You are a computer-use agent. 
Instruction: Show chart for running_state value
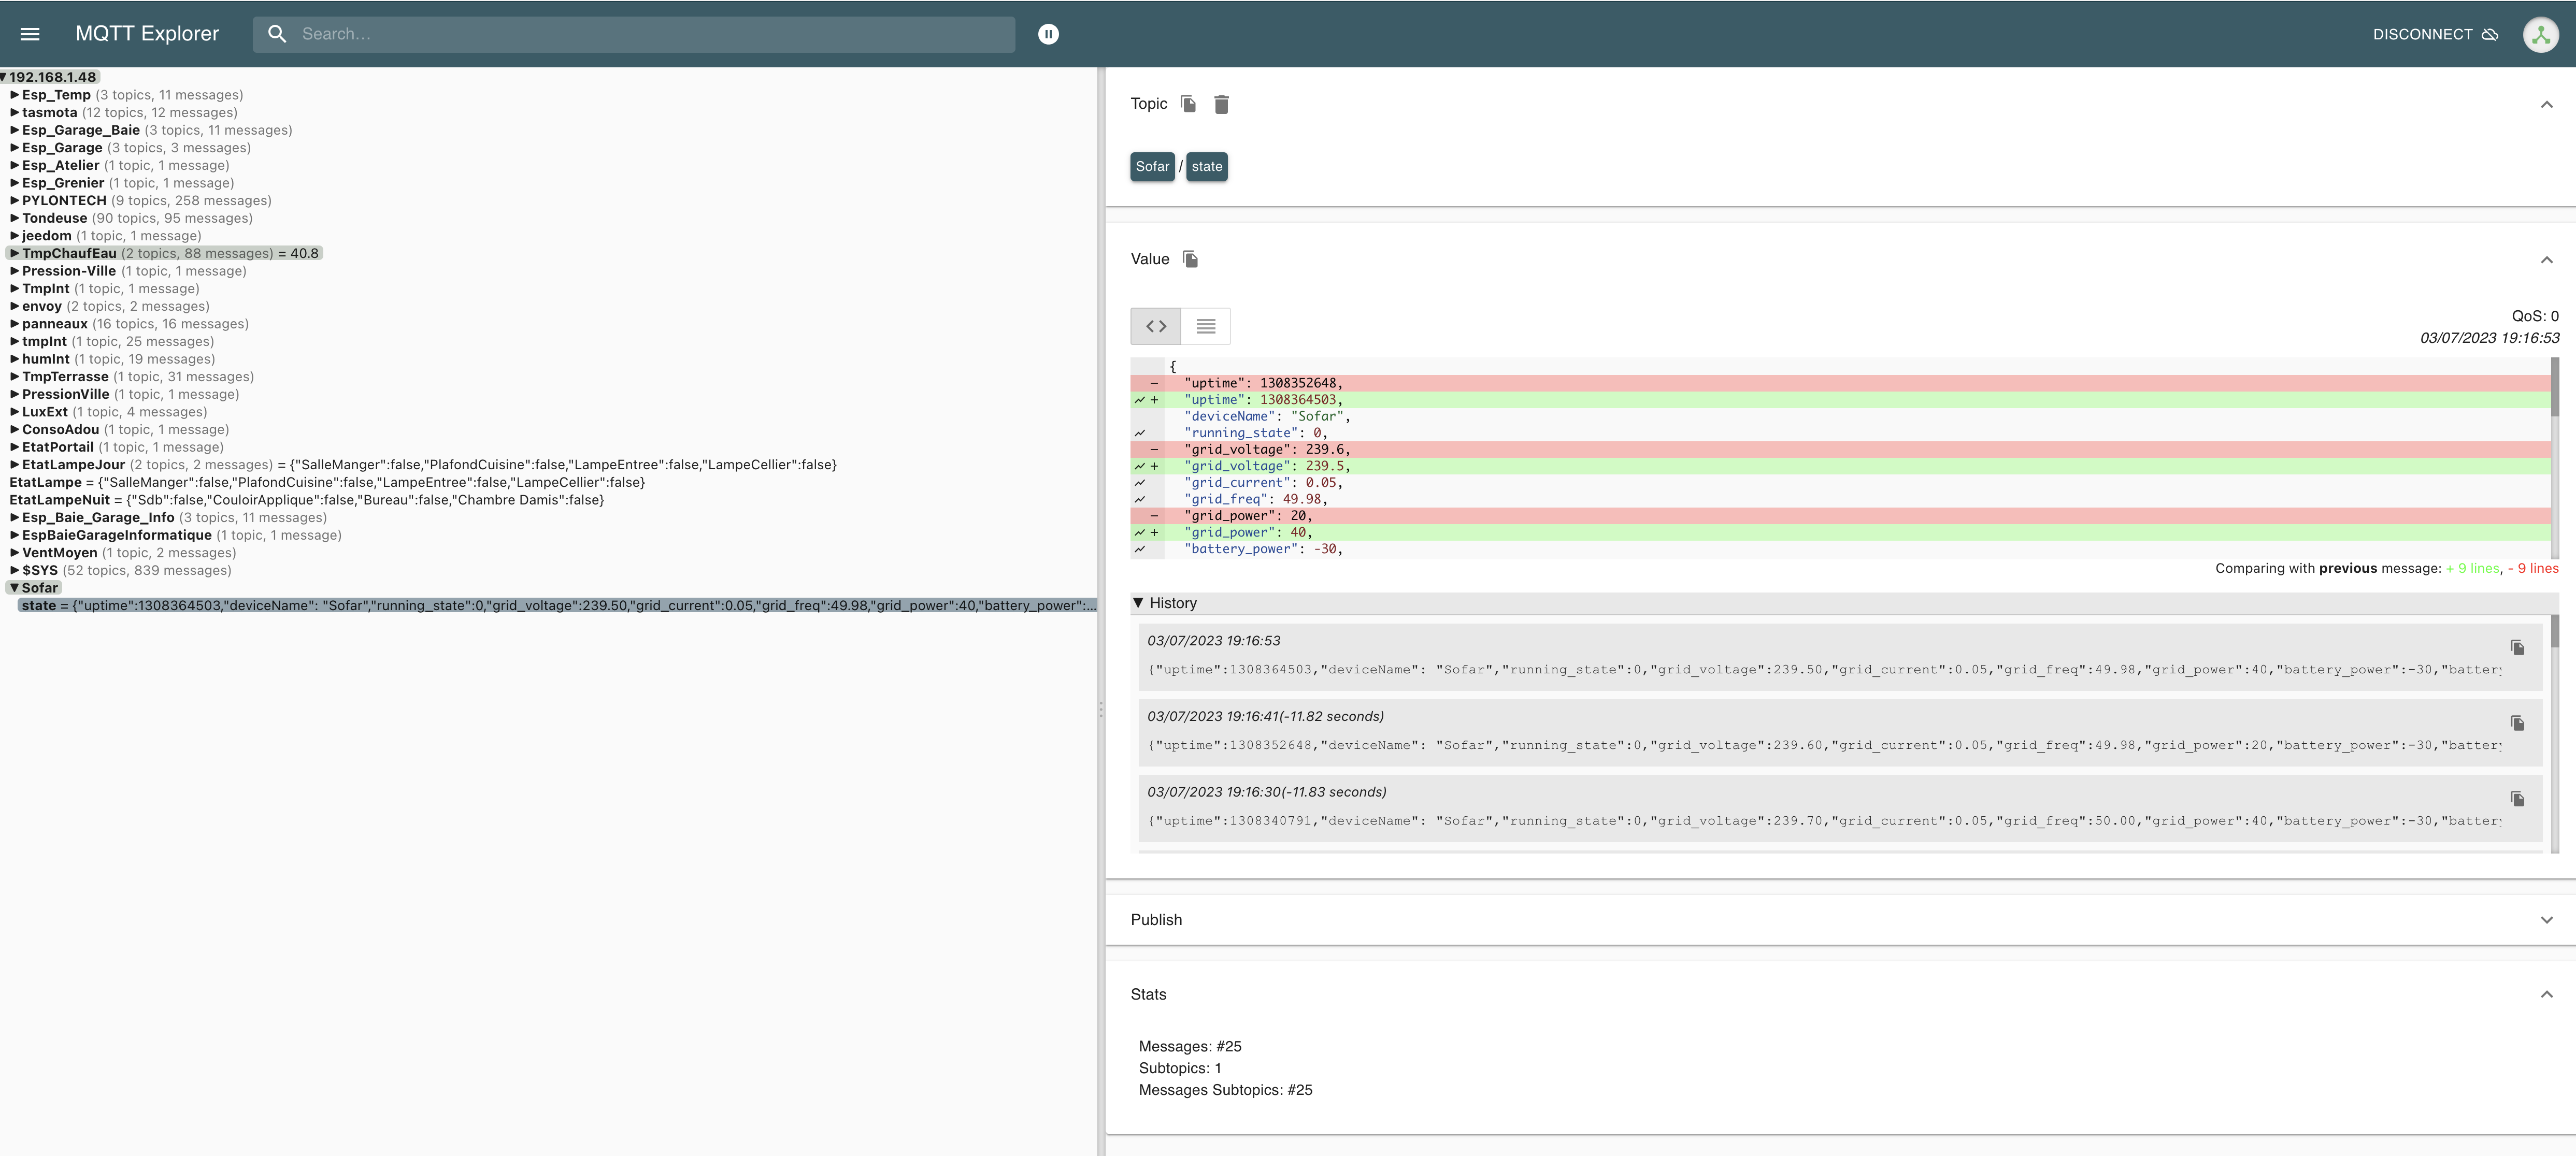tap(1140, 433)
